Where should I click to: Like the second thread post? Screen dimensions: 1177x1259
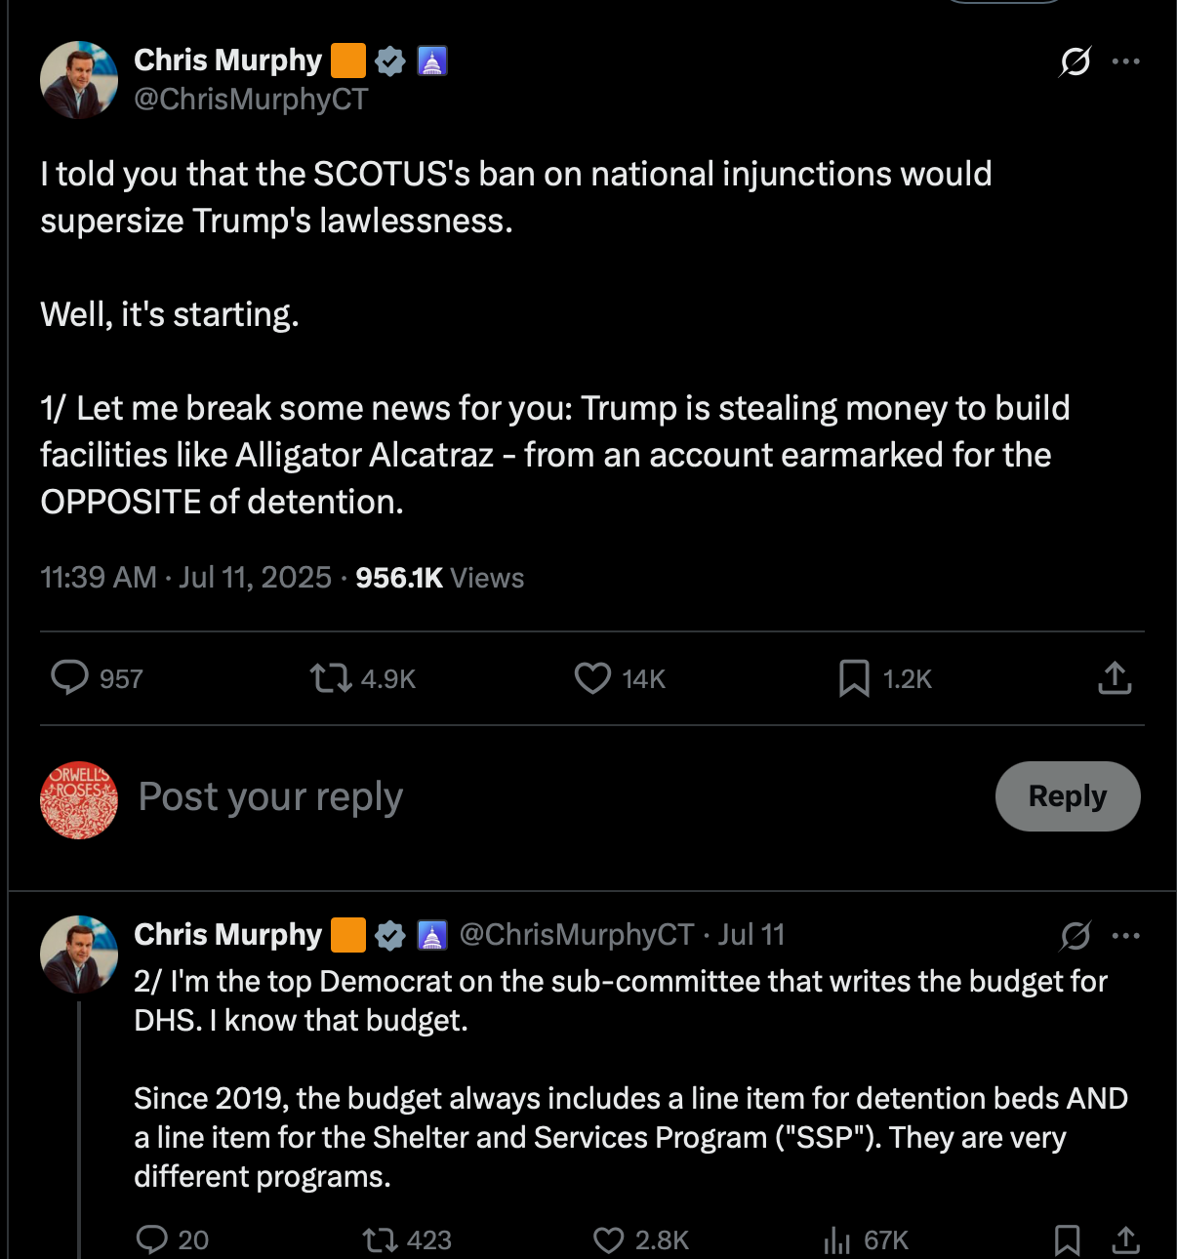coord(609,1239)
